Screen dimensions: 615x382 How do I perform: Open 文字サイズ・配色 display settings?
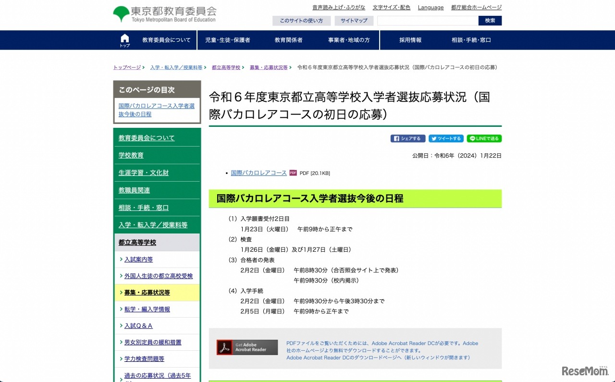tap(391, 7)
